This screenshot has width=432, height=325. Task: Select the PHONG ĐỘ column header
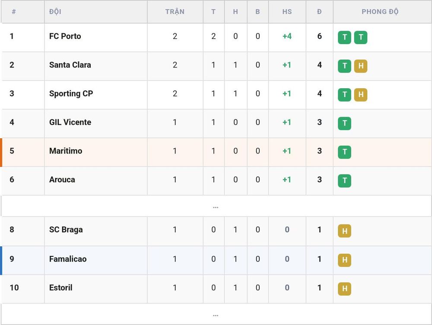click(x=380, y=12)
